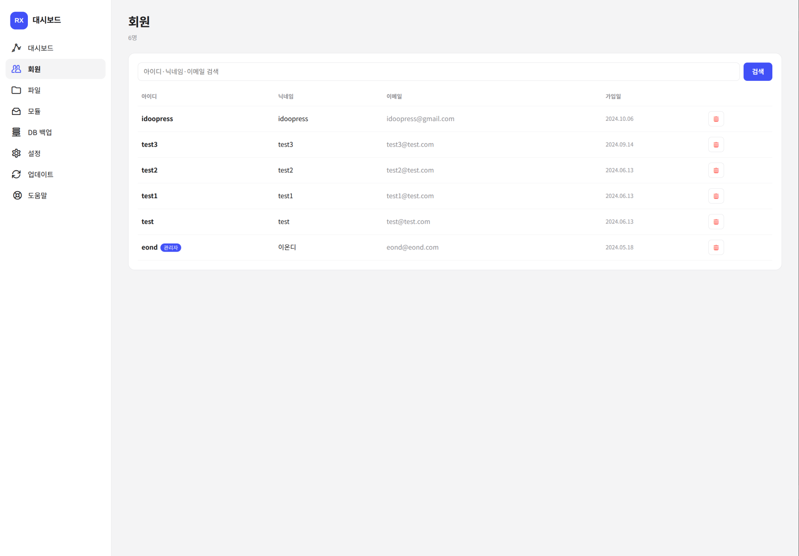This screenshot has width=799, height=556.
Task: Focus the 아이디·닉네임·이메일 검색 field
Action: pyautogui.click(x=439, y=72)
